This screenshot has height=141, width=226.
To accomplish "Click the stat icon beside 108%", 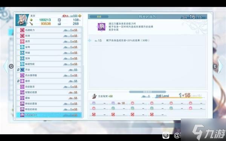I will (59, 20).
